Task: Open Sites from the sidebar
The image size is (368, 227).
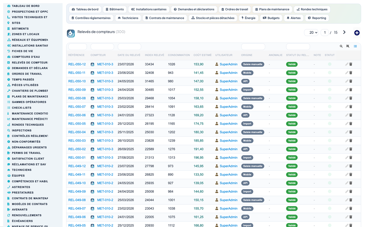Action: [x=16, y=23]
